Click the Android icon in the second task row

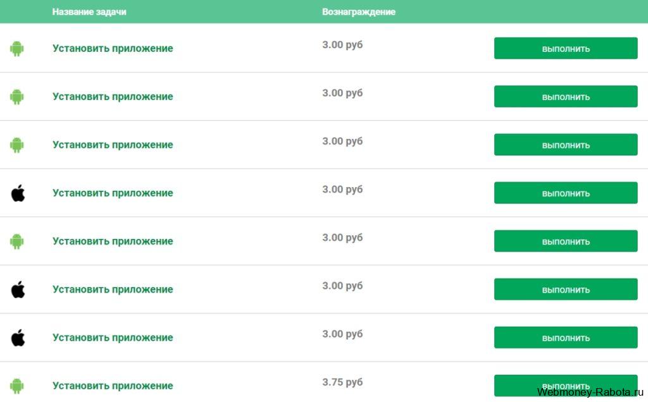click(17, 97)
